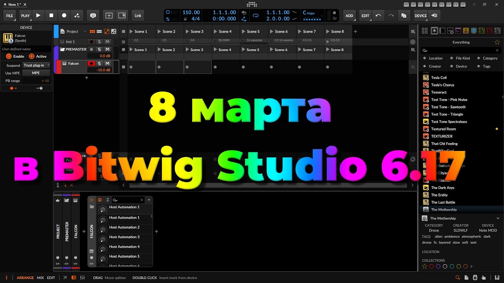
Task: Open the EDIT menu
Action: (365, 16)
